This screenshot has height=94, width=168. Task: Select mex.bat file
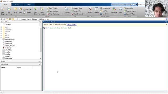(x=8, y=54)
